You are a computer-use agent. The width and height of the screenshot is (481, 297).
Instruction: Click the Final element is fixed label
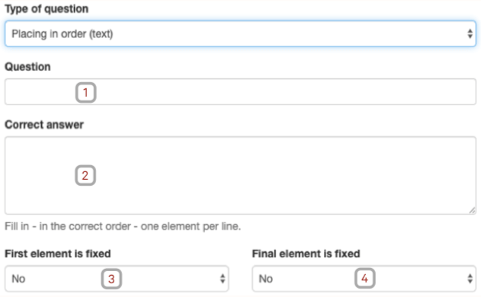tap(306, 254)
